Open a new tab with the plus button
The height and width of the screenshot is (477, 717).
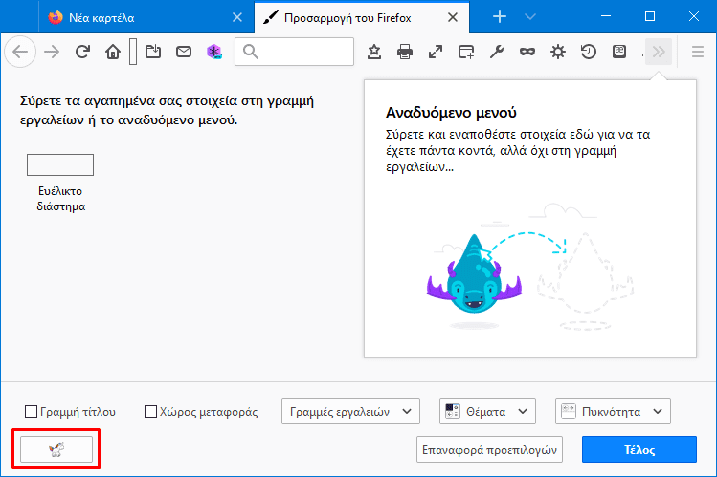tap(500, 17)
